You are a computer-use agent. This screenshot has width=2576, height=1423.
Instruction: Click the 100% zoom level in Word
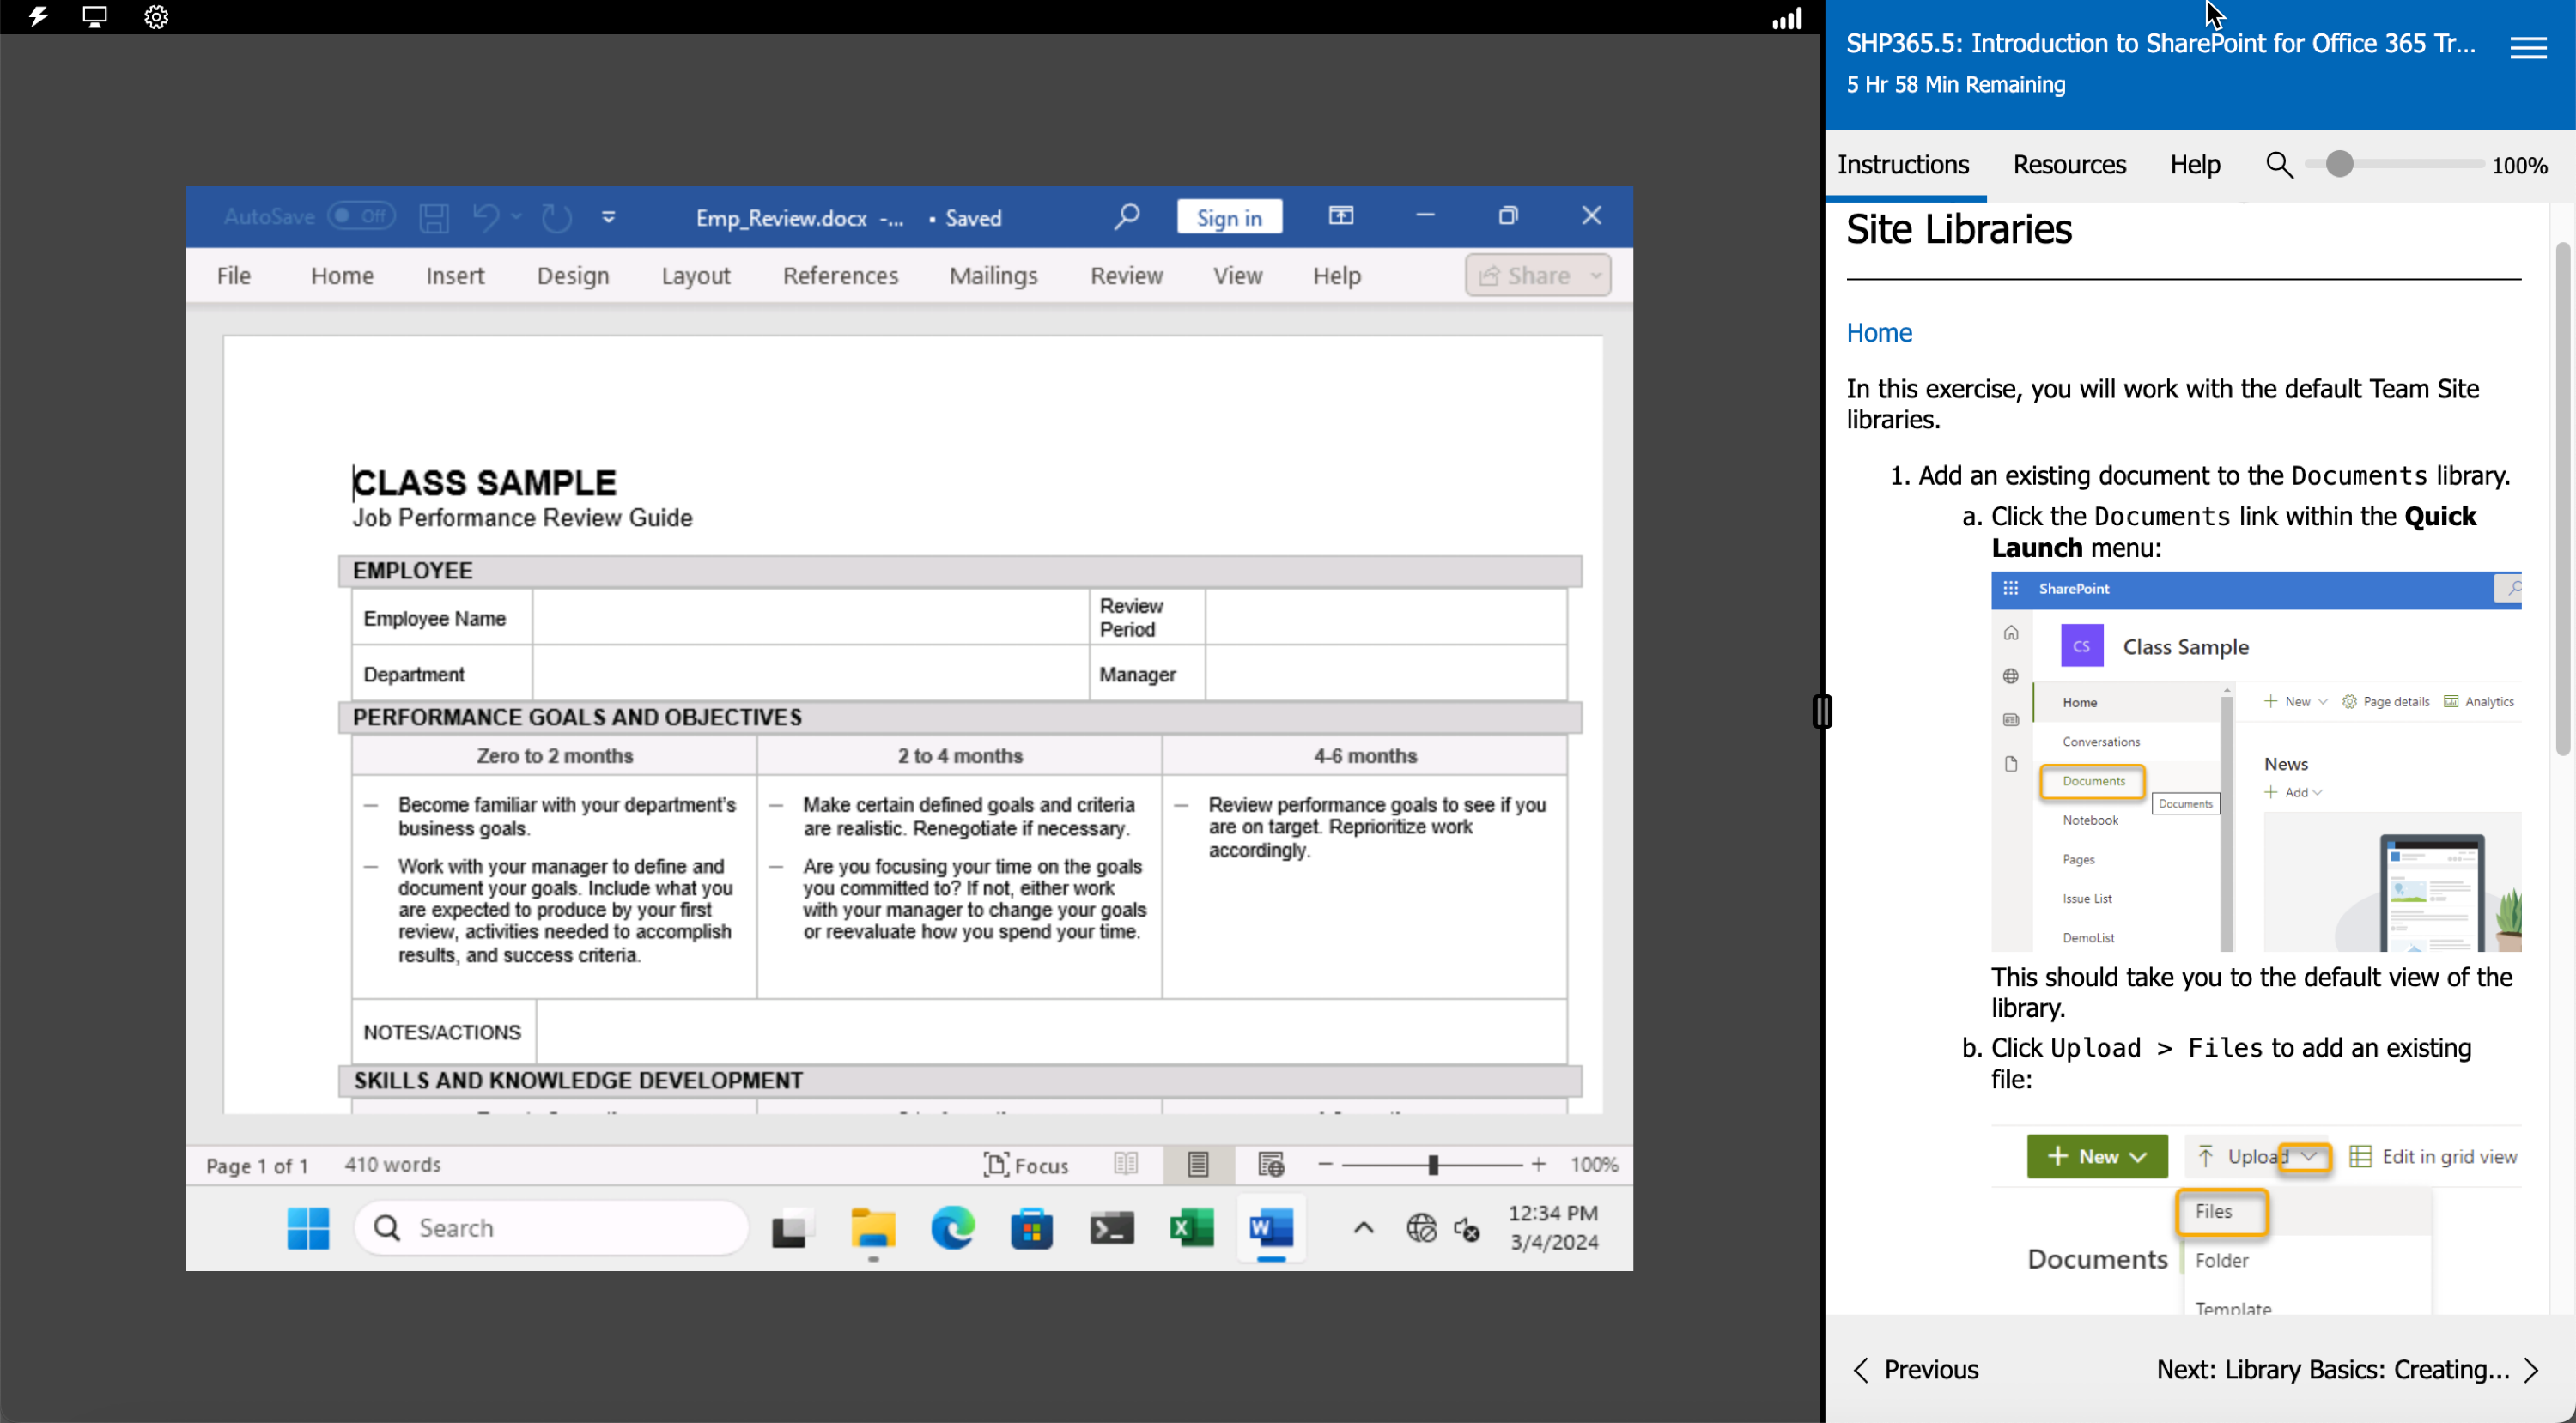click(1593, 1164)
